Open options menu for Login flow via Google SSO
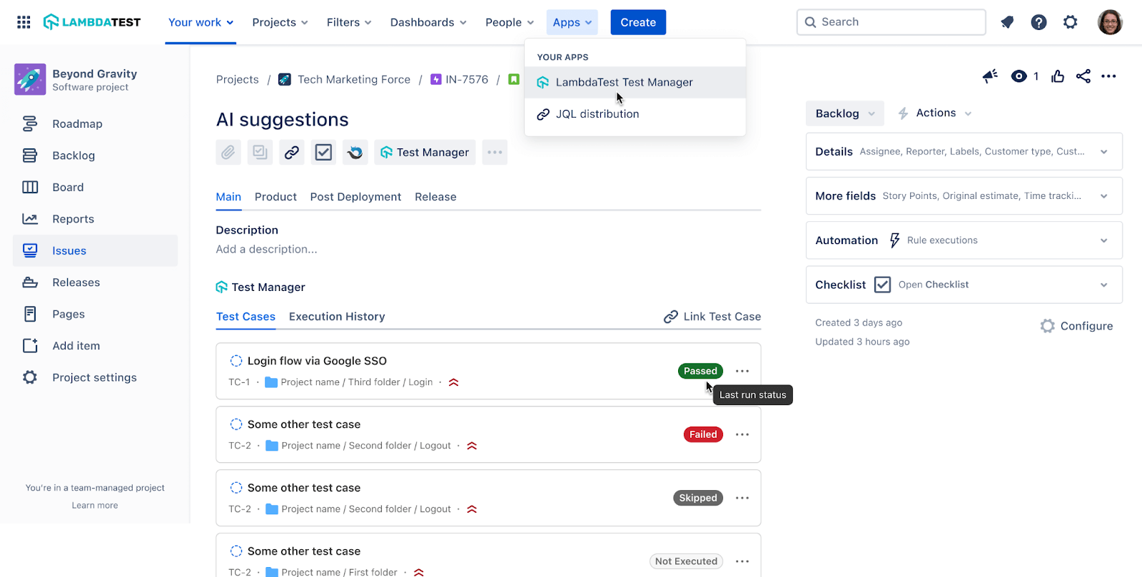Viewport: 1142px width, 577px height. pyautogui.click(x=742, y=371)
